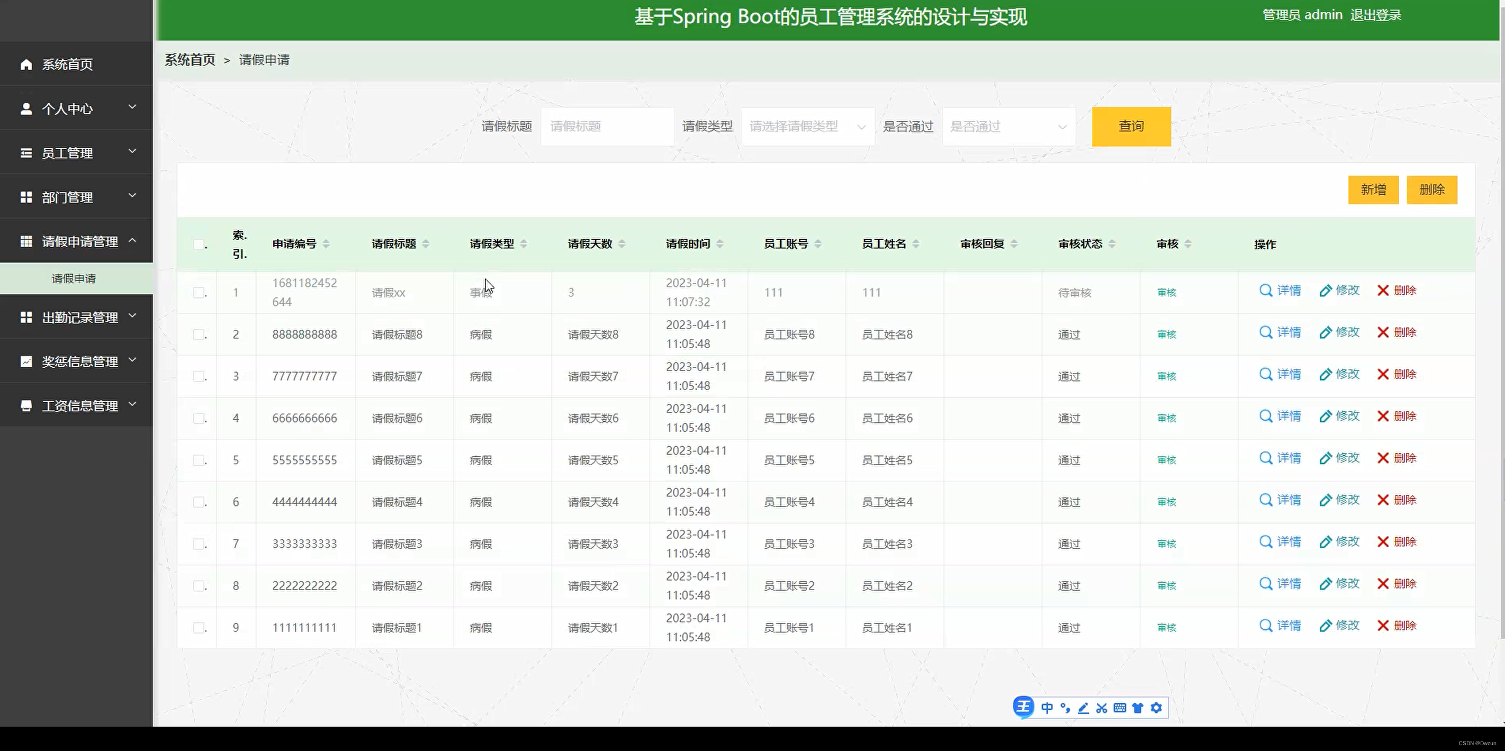
Task: Click the pencil 修改 icon in row 5
Action: (x=1326, y=458)
